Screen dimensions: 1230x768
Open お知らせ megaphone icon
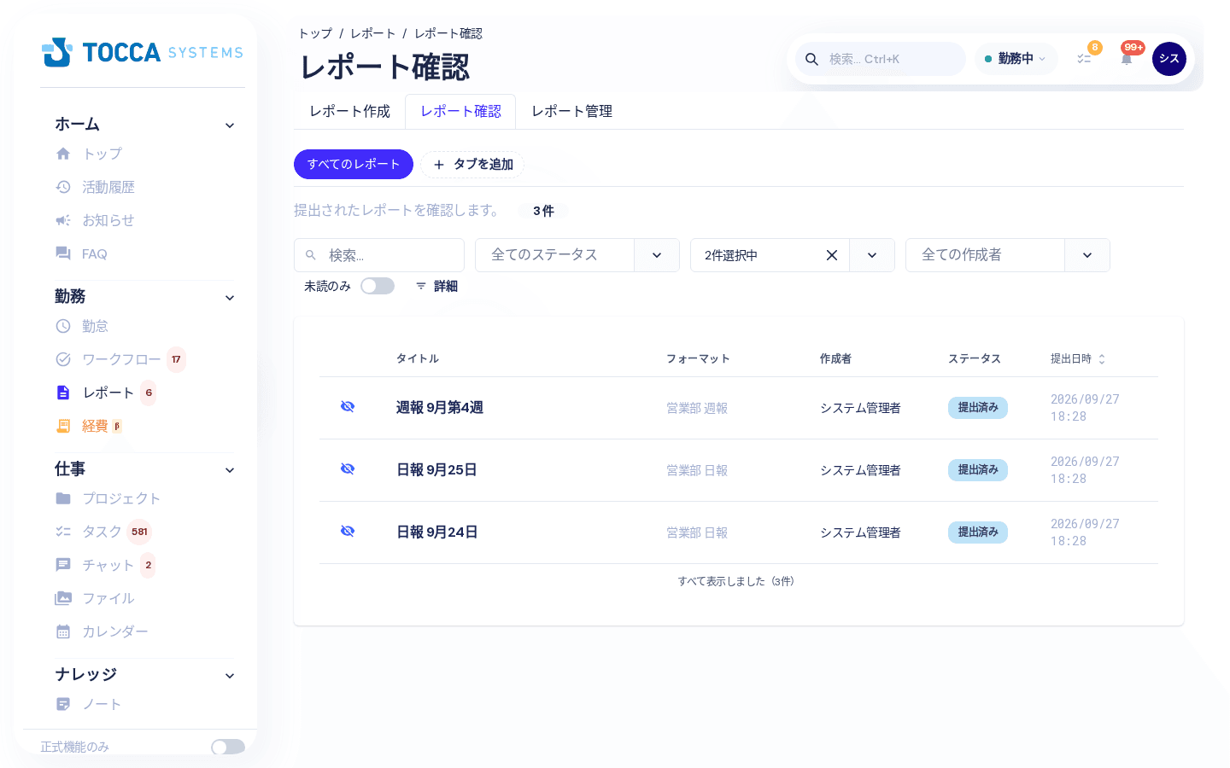click(63, 220)
